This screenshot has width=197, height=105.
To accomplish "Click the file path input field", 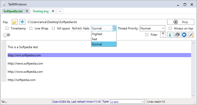I will (x=96, y=22).
